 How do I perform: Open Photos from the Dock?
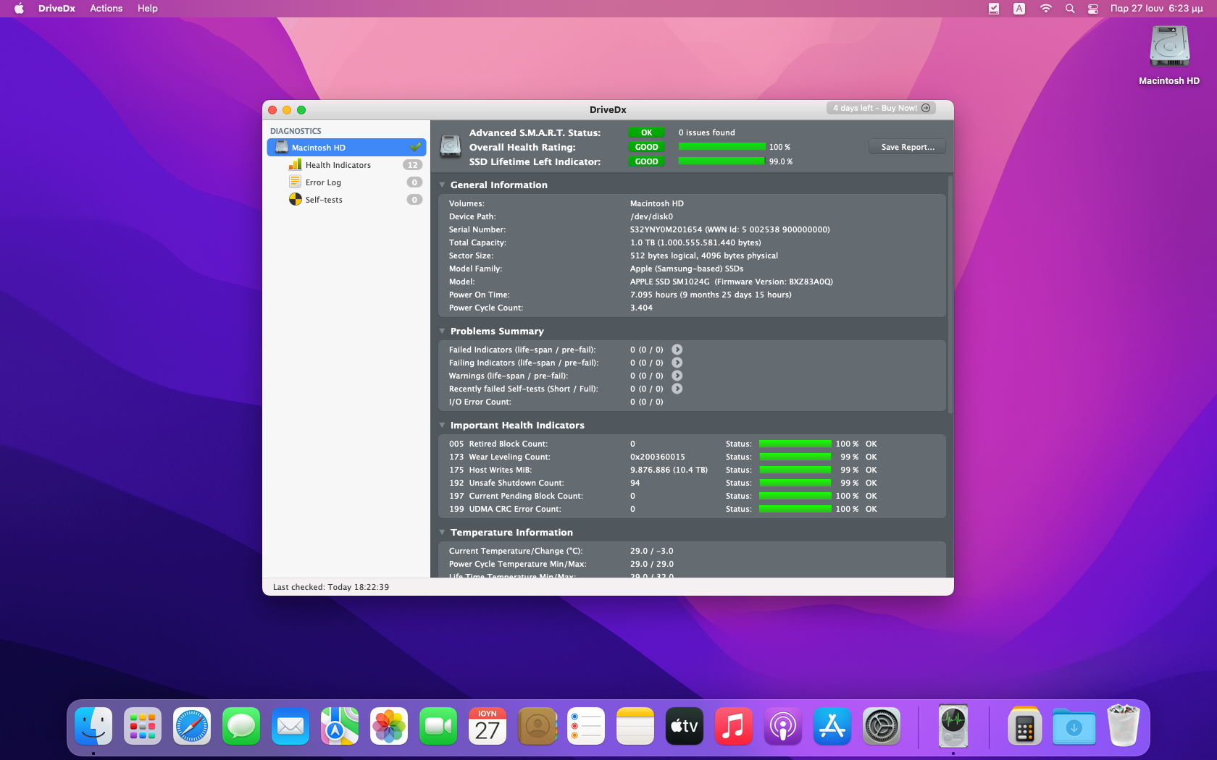click(x=389, y=726)
